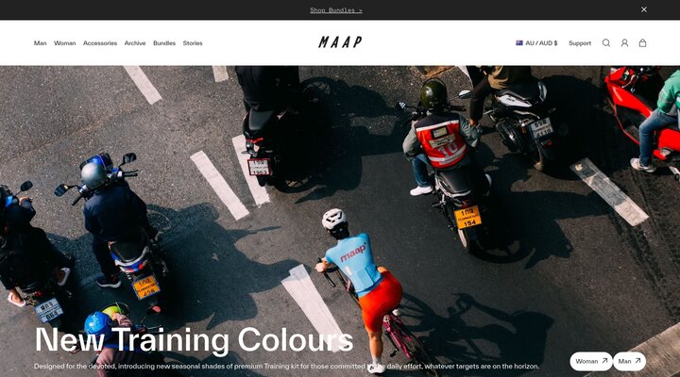680x377 pixels.
Task: Open the Archive menu item
Action: 135,42
